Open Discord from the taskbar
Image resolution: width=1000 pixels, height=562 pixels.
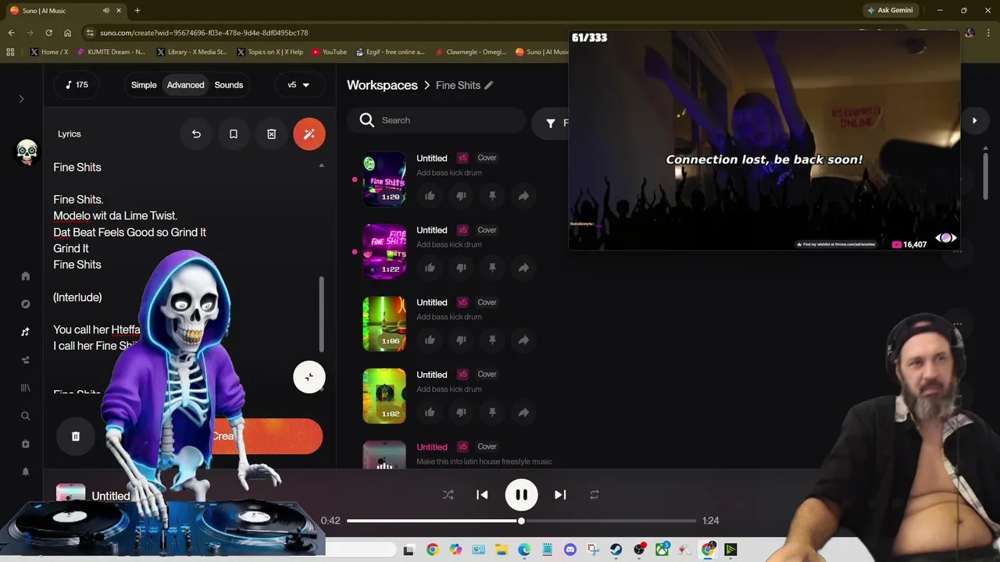570,550
